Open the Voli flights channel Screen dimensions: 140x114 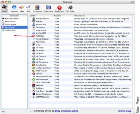pyautogui.click(x=29, y=8)
